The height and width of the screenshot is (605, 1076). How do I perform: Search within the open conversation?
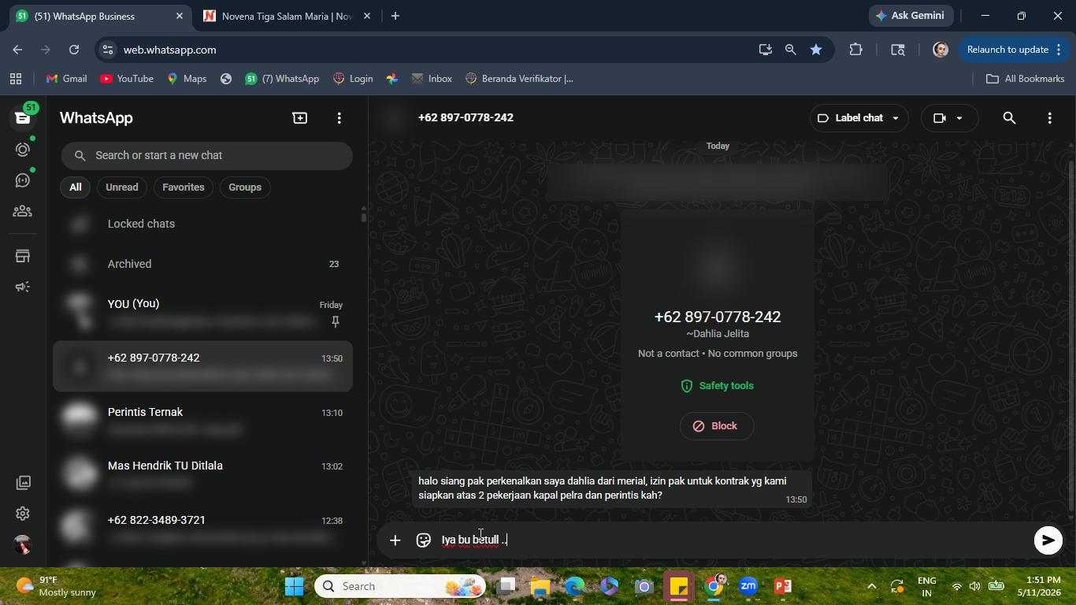pos(1009,117)
